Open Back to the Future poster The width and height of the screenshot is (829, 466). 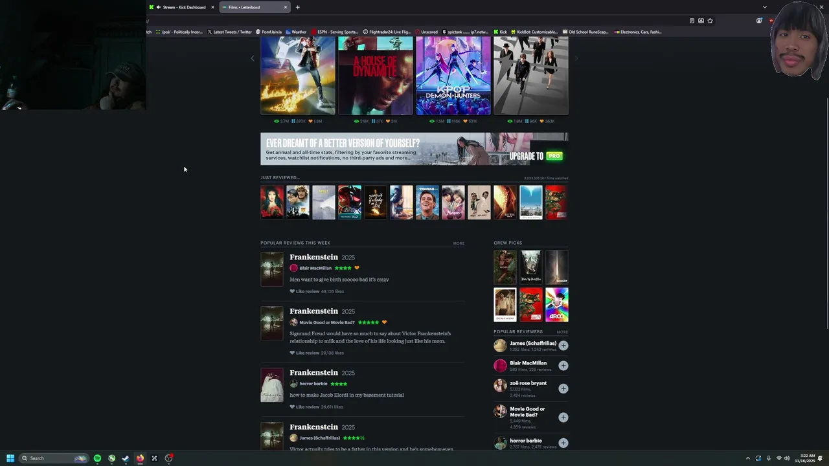(x=298, y=76)
